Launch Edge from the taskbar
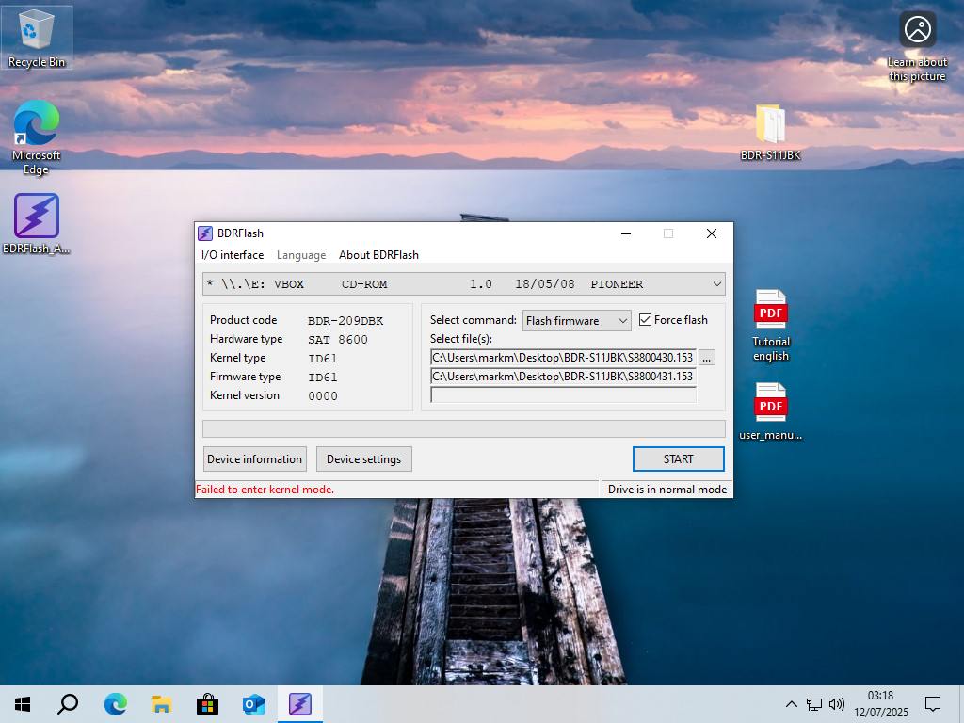Image resolution: width=964 pixels, height=723 pixels. click(115, 704)
